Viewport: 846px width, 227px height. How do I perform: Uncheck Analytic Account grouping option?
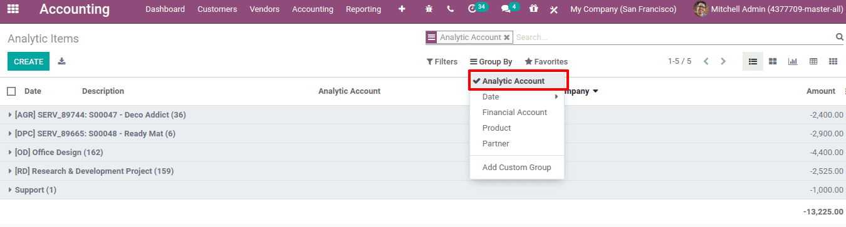click(518, 81)
